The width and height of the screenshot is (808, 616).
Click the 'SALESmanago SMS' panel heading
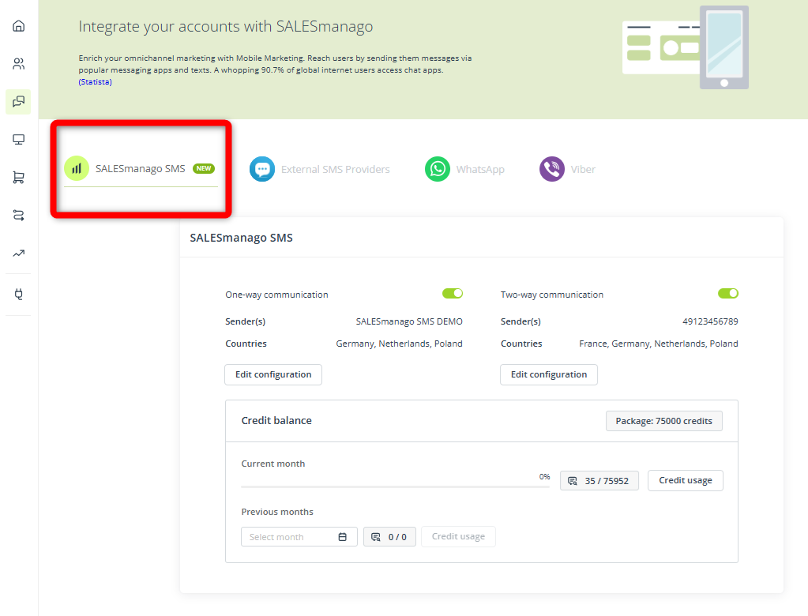tap(241, 238)
